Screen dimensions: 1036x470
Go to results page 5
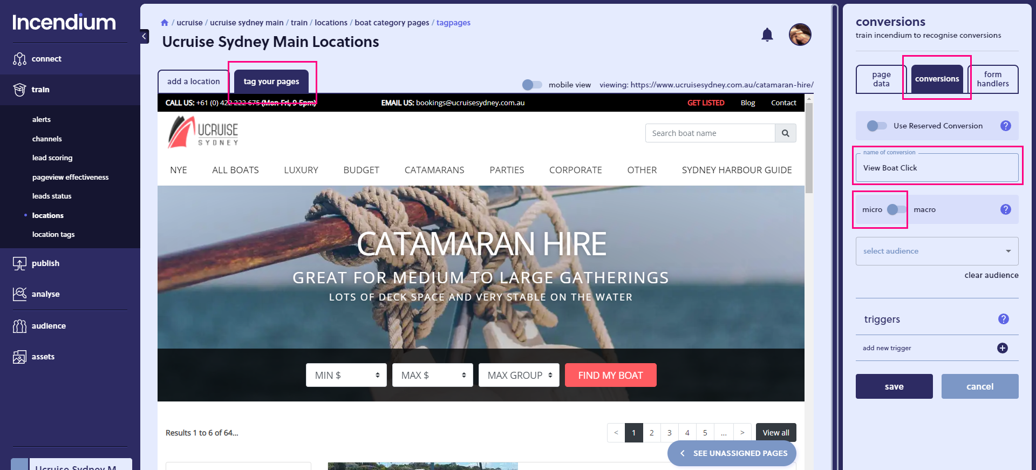tap(705, 433)
